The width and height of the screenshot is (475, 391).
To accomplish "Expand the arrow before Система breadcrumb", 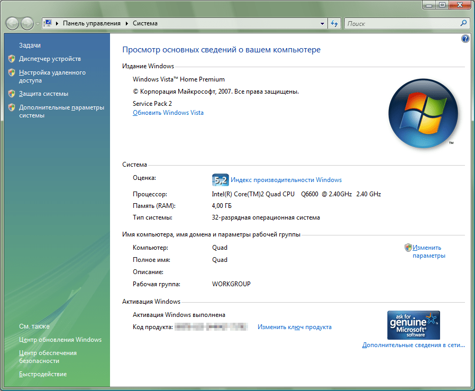I will tap(126, 23).
